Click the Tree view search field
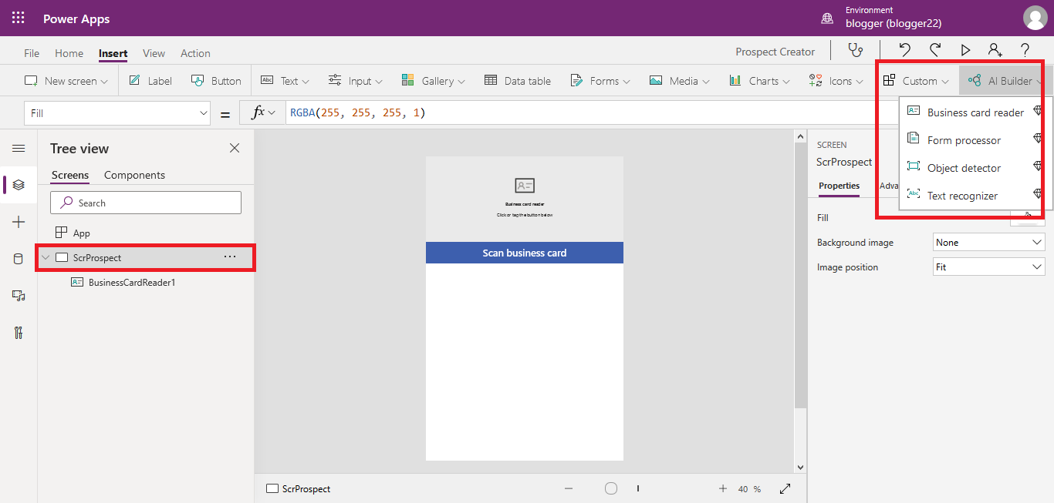The width and height of the screenshot is (1054, 503). (146, 203)
